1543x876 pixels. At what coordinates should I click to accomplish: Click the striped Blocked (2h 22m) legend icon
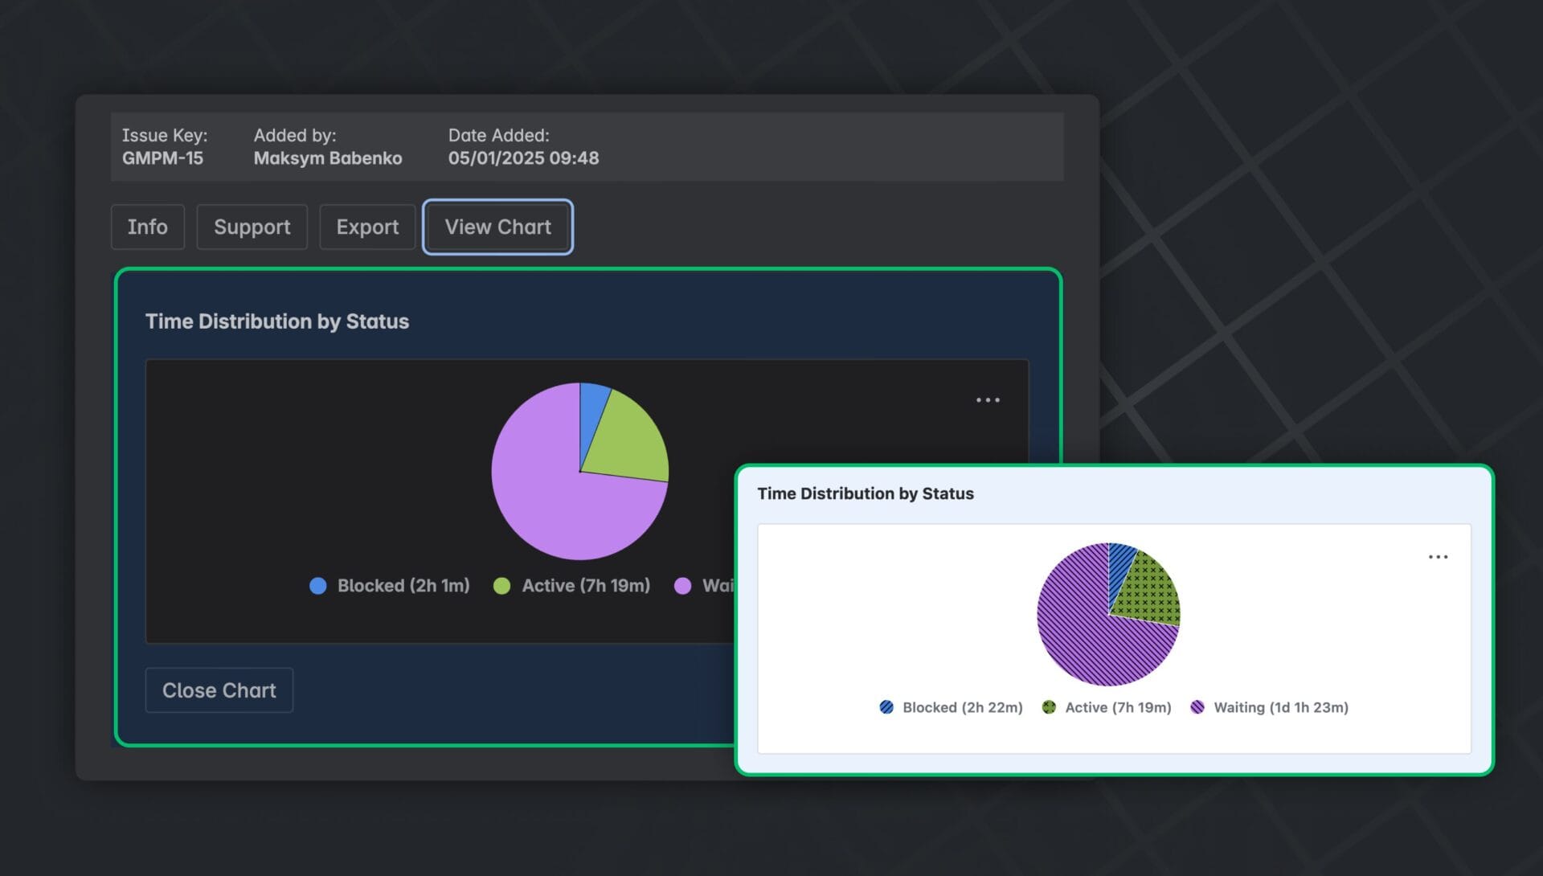click(886, 707)
